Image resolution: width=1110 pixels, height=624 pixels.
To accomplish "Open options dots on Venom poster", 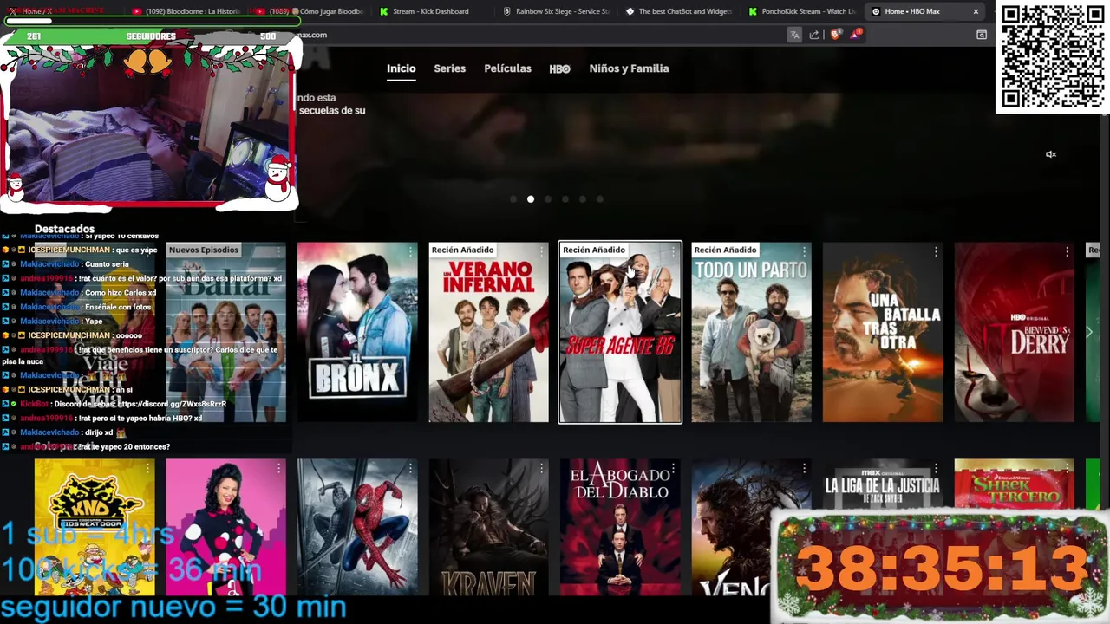I will click(x=805, y=469).
